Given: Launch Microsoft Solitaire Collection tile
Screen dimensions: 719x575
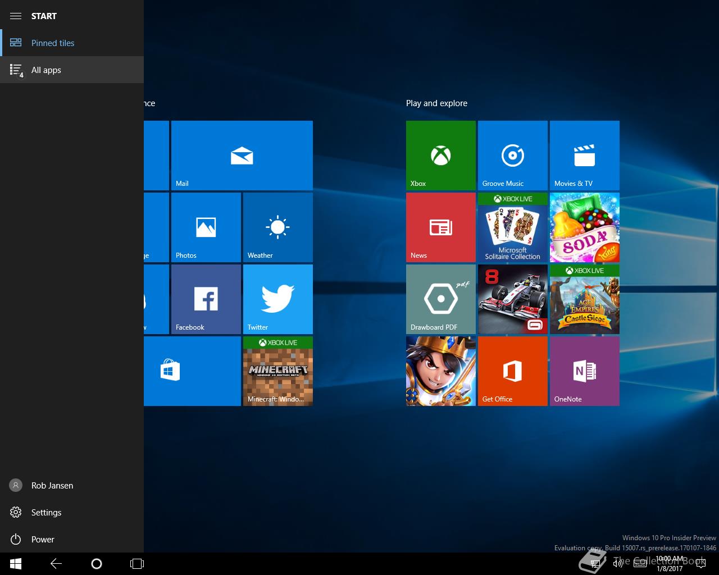Looking at the screenshot, I should pyautogui.click(x=512, y=227).
